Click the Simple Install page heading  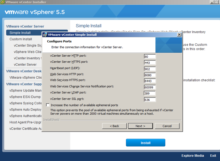[x=89, y=26]
